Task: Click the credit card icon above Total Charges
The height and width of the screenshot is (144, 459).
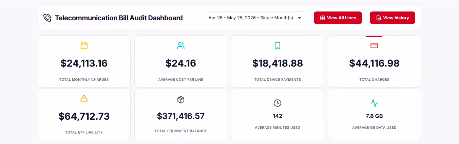Action: pos(374,46)
